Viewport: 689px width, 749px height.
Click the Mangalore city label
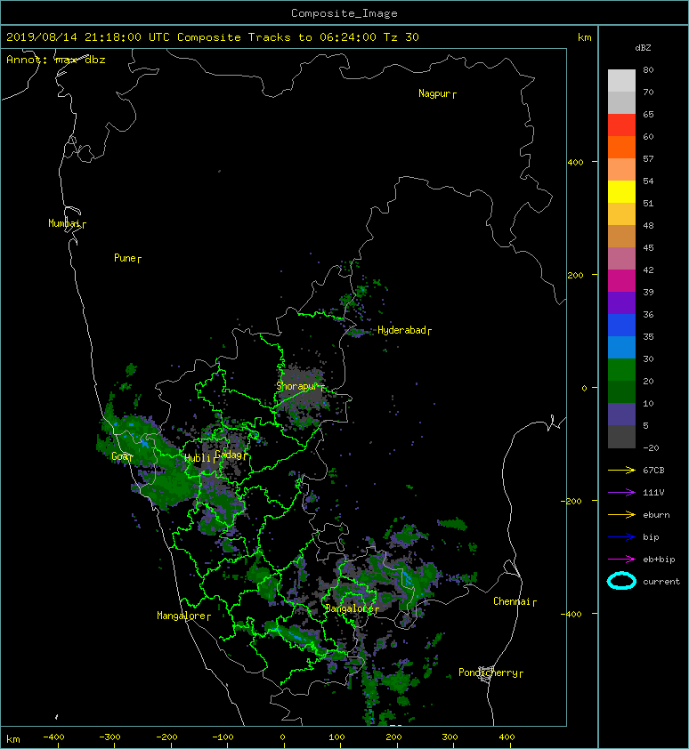pyautogui.click(x=182, y=616)
